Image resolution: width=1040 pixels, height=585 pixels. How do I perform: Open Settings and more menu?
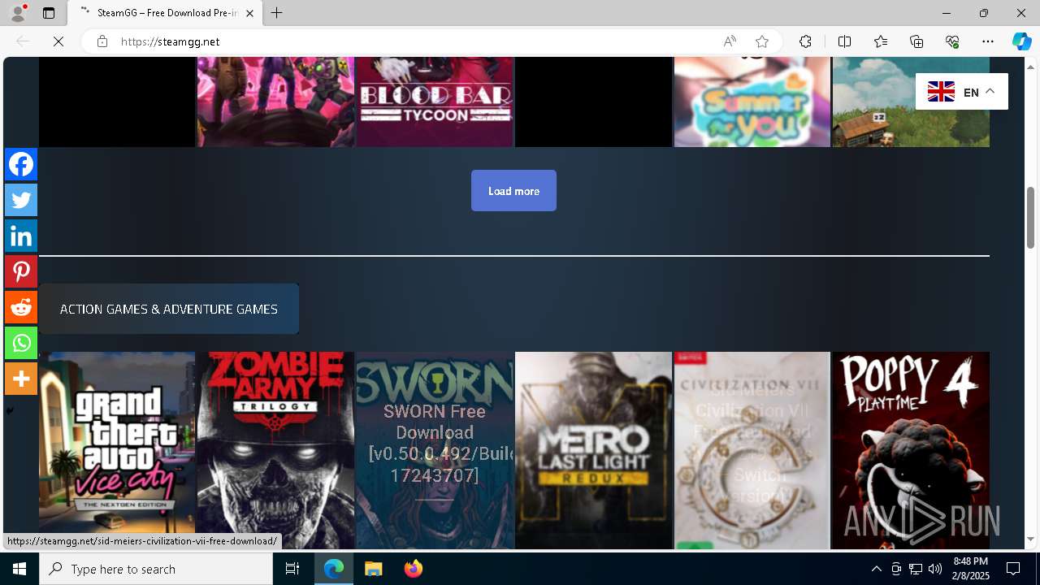click(988, 41)
